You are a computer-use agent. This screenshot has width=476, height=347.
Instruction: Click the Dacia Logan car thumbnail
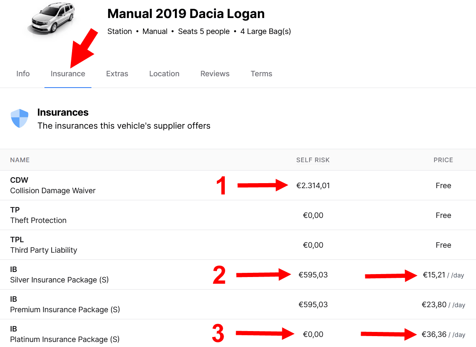pos(52,19)
